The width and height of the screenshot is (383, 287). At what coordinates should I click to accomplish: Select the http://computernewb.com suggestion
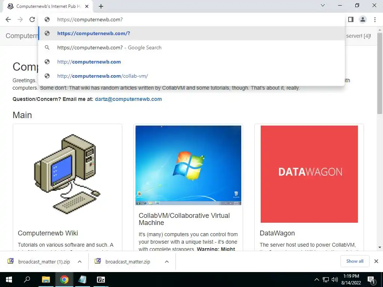pos(191,62)
